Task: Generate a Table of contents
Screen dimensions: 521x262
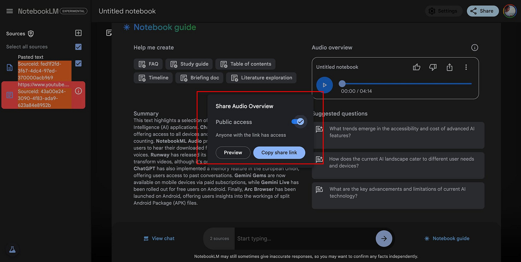Action: (x=245, y=64)
